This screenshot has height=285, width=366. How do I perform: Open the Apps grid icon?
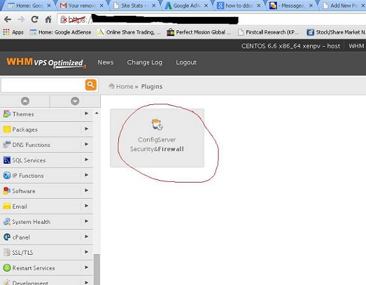point(6,32)
